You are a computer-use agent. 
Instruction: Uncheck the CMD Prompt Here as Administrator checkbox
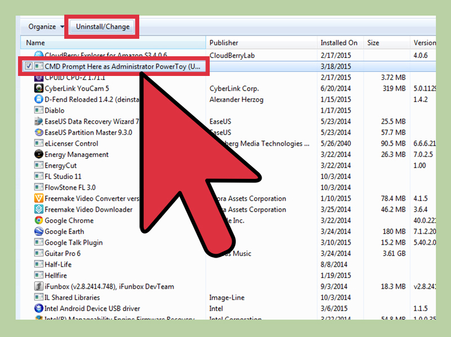click(x=29, y=66)
